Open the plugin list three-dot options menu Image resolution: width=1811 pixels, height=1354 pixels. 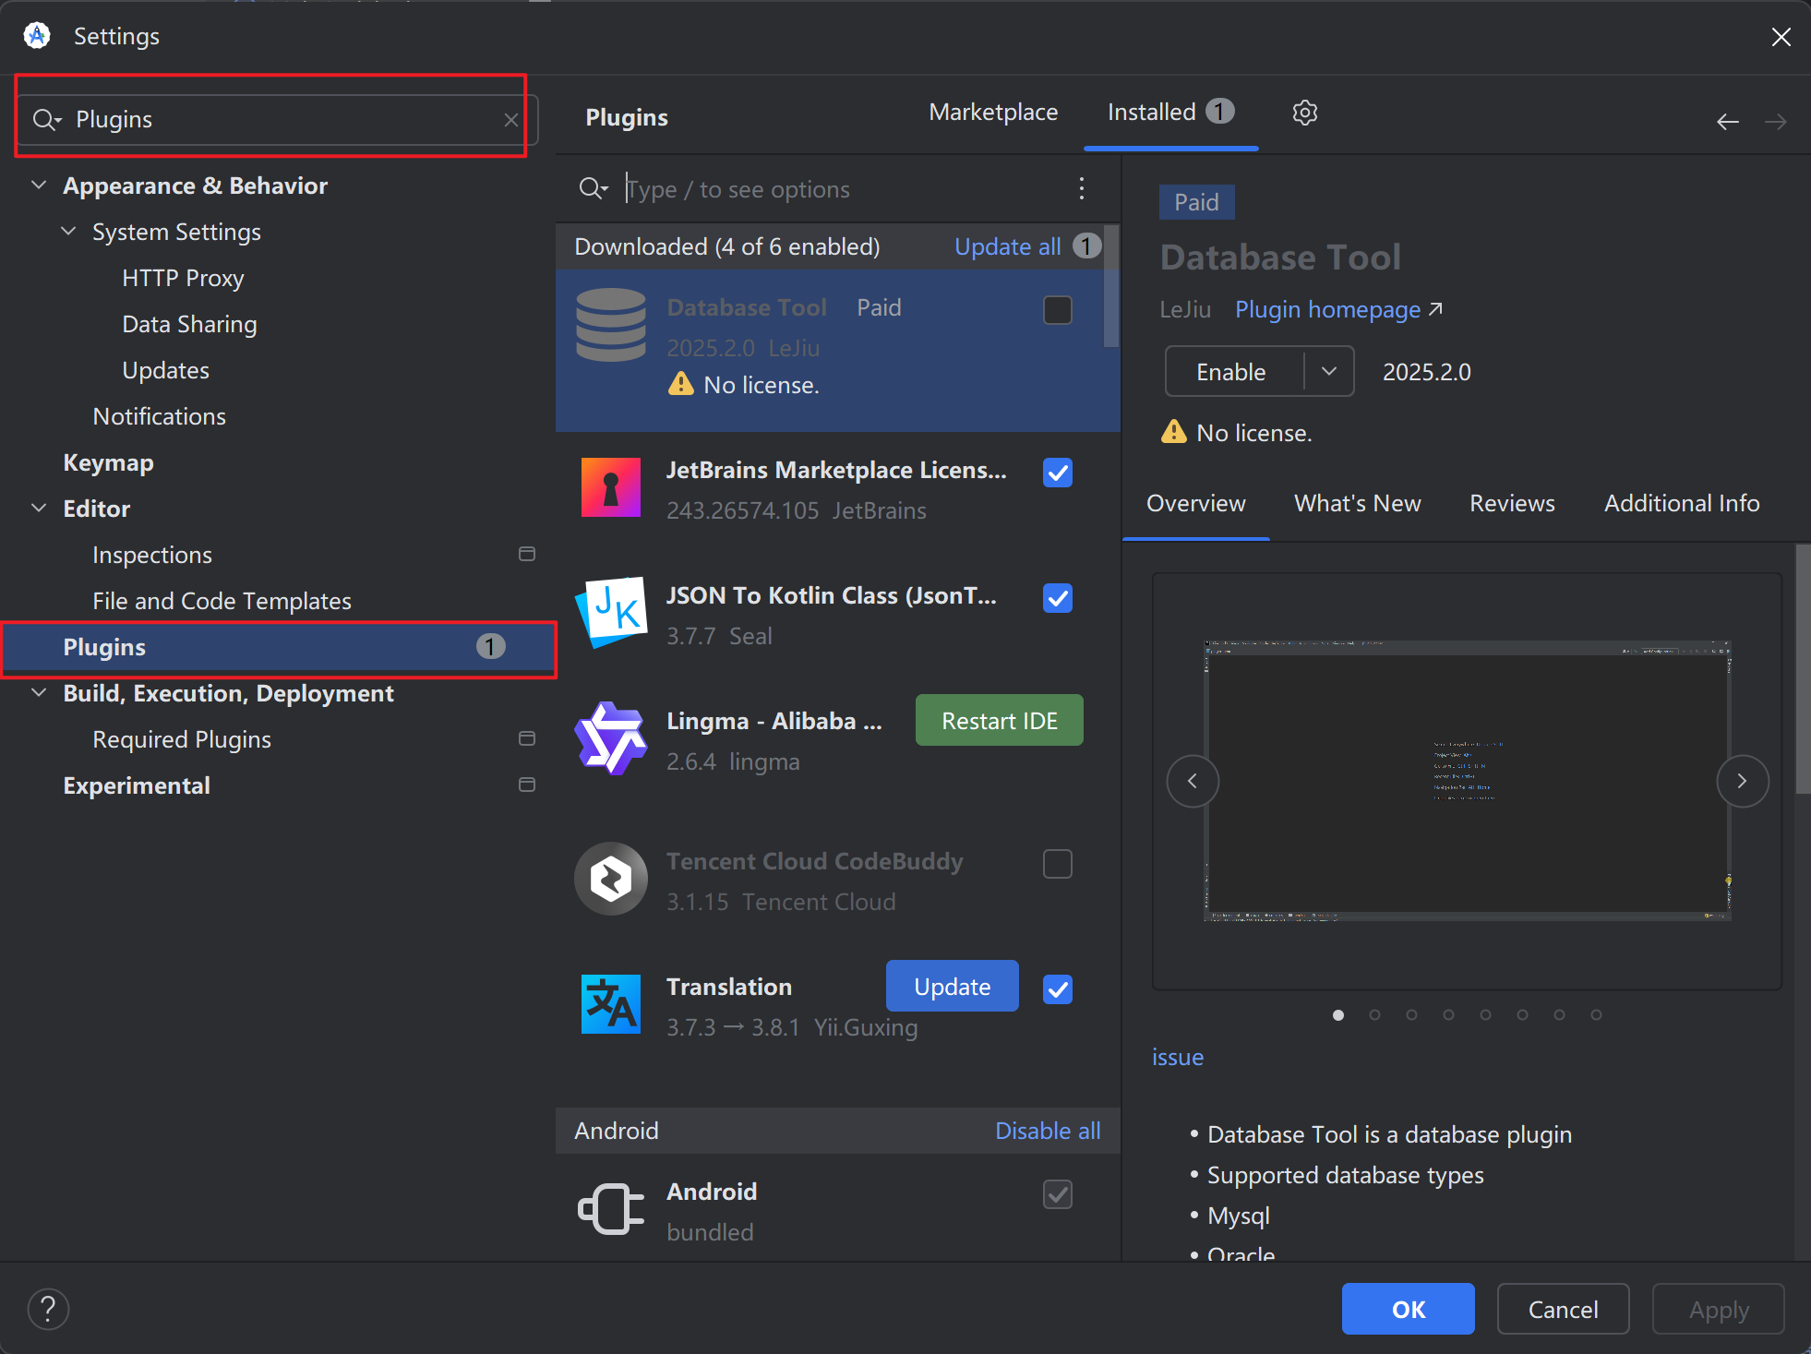[1081, 189]
